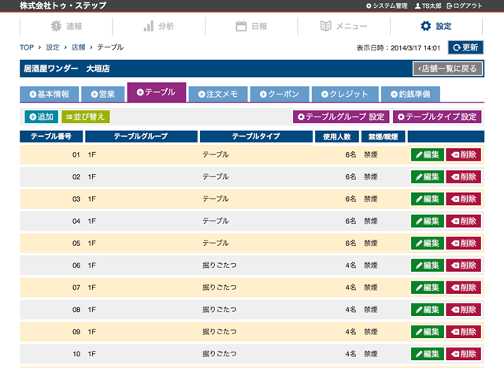
Task: Click the 並び替え sort button
Action: coord(86,117)
